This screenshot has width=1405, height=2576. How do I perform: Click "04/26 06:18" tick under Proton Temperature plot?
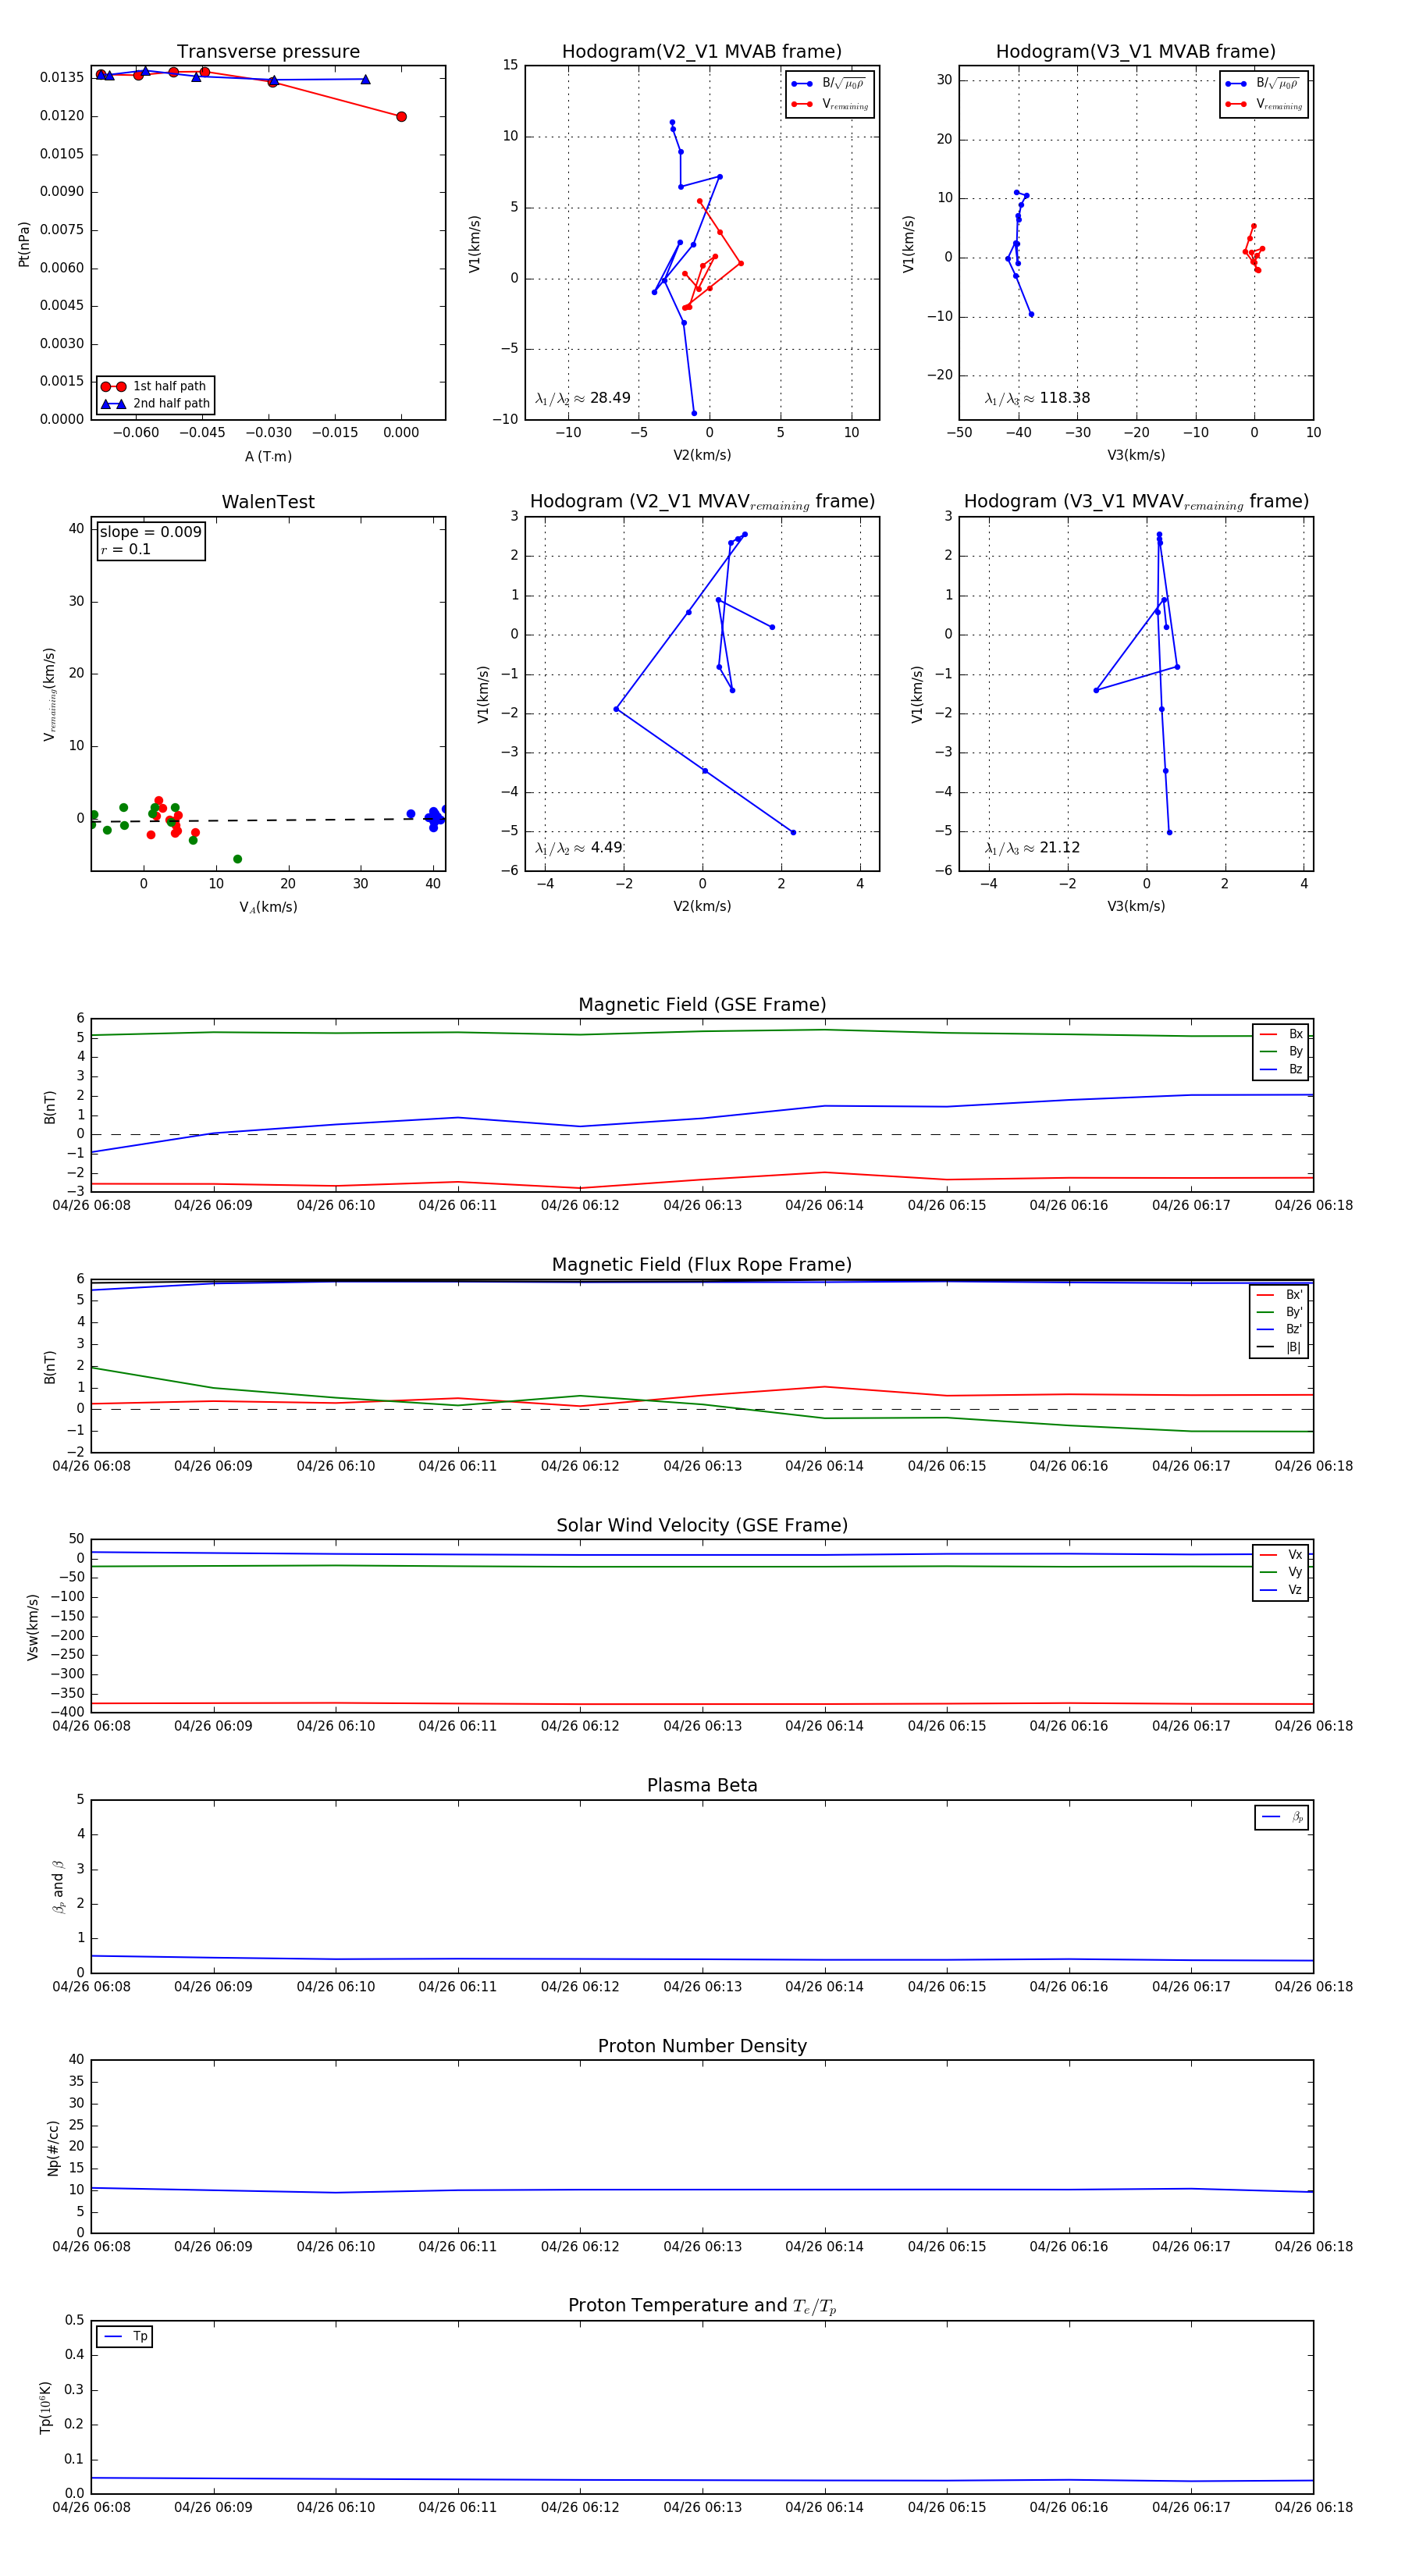point(1313,2507)
